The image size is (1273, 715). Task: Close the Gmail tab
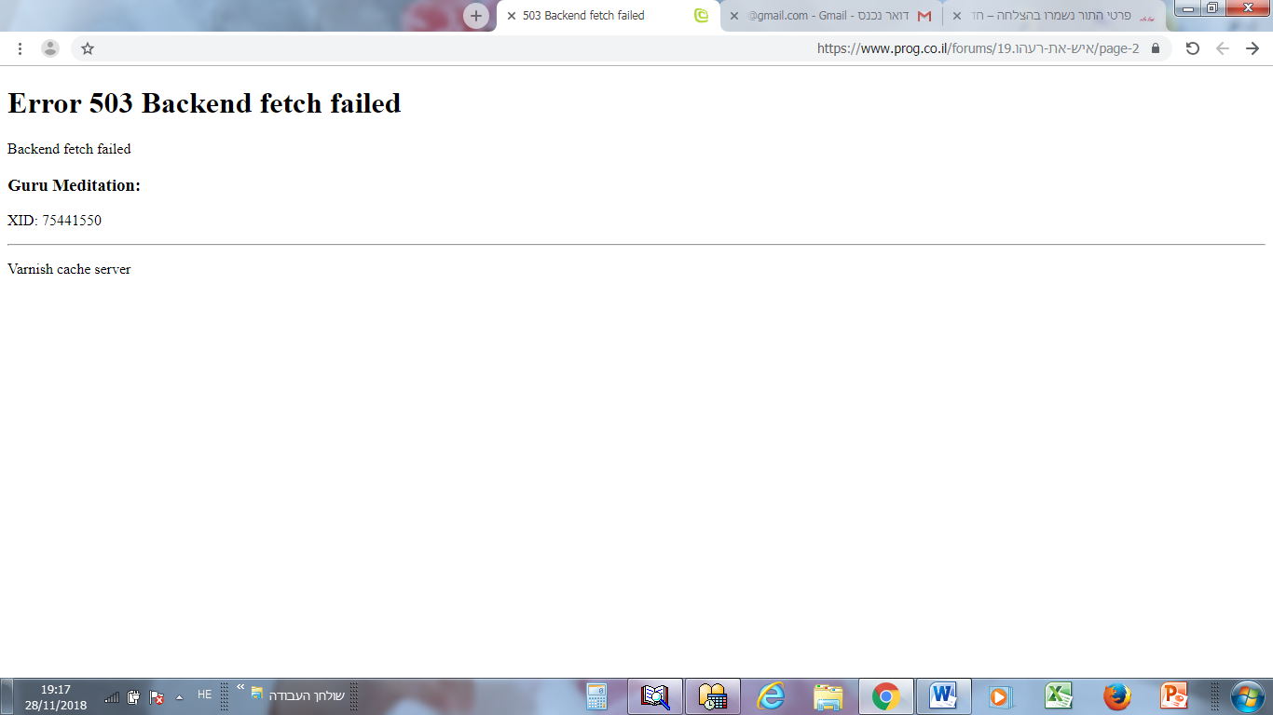point(734,16)
